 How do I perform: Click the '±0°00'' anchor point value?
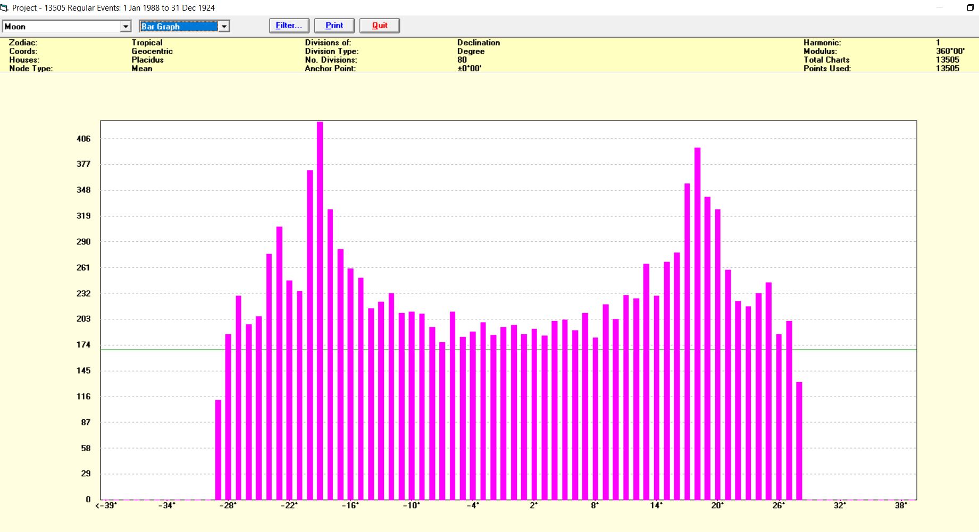(470, 68)
